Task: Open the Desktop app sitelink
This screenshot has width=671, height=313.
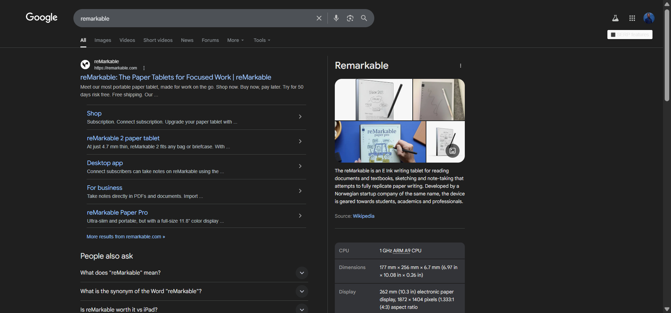Action: 105,163
